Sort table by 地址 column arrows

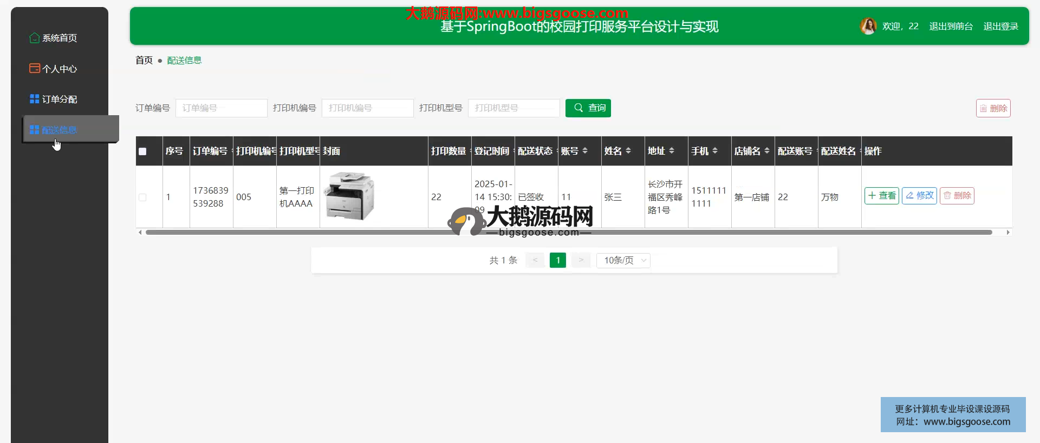[x=672, y=151]
